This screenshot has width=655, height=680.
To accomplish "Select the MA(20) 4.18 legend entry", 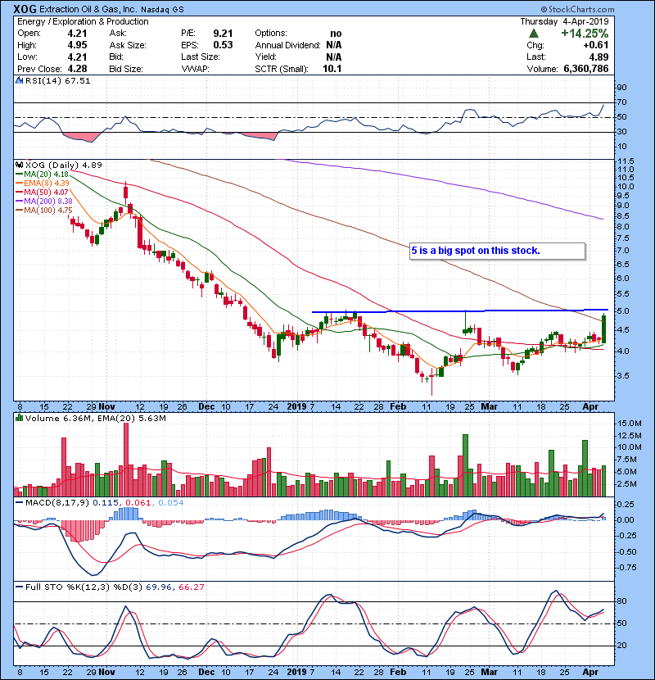I will (x=42, y=174).
